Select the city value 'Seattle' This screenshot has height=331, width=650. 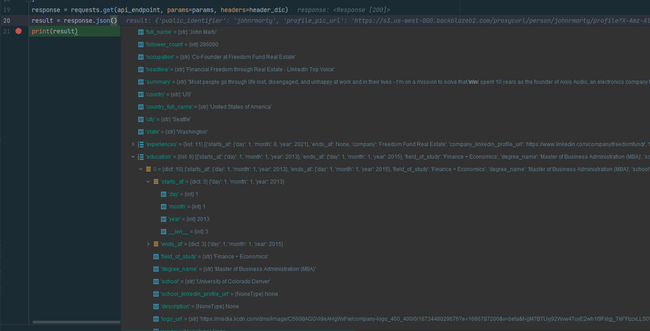(x=182, y=119)
